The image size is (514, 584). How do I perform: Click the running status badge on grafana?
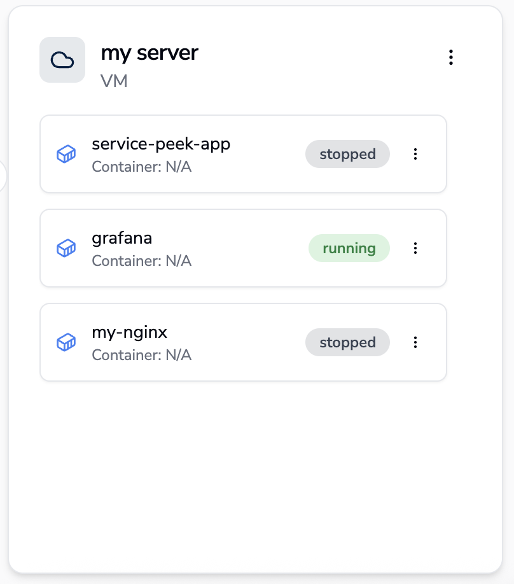(x=349, y=248)
